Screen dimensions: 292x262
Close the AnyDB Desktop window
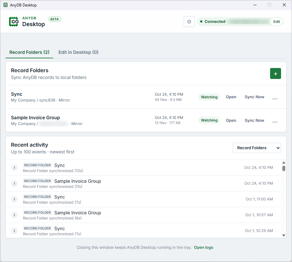284,5
